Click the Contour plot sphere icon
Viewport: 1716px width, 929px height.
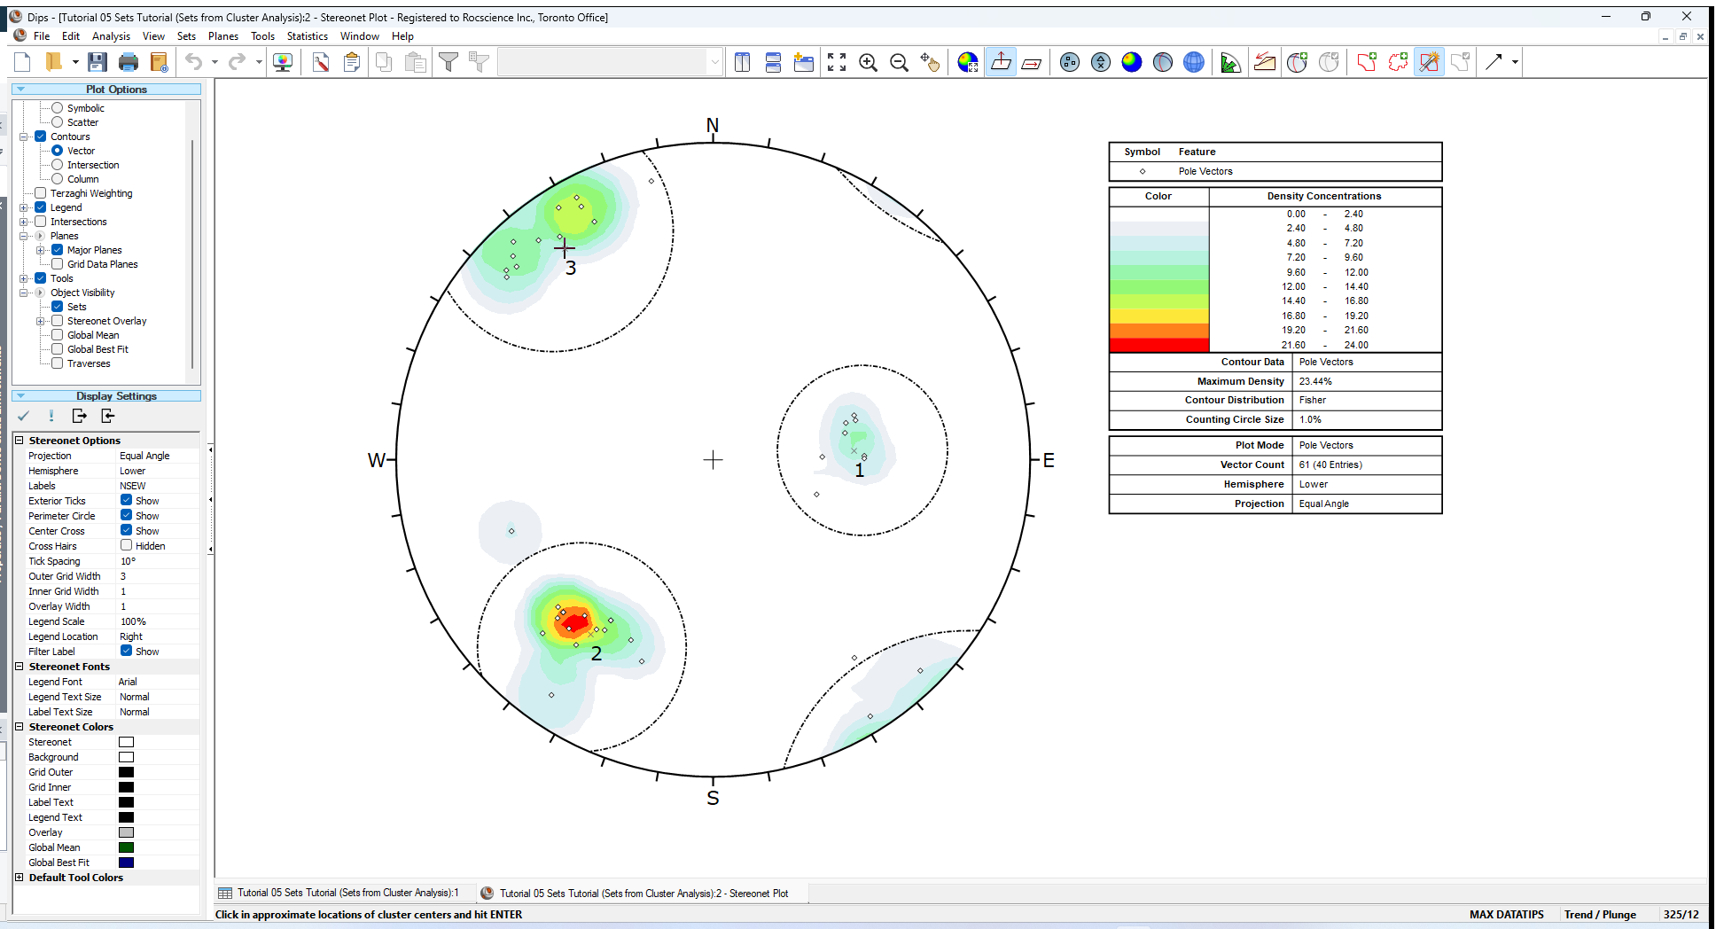[1132, 62]
